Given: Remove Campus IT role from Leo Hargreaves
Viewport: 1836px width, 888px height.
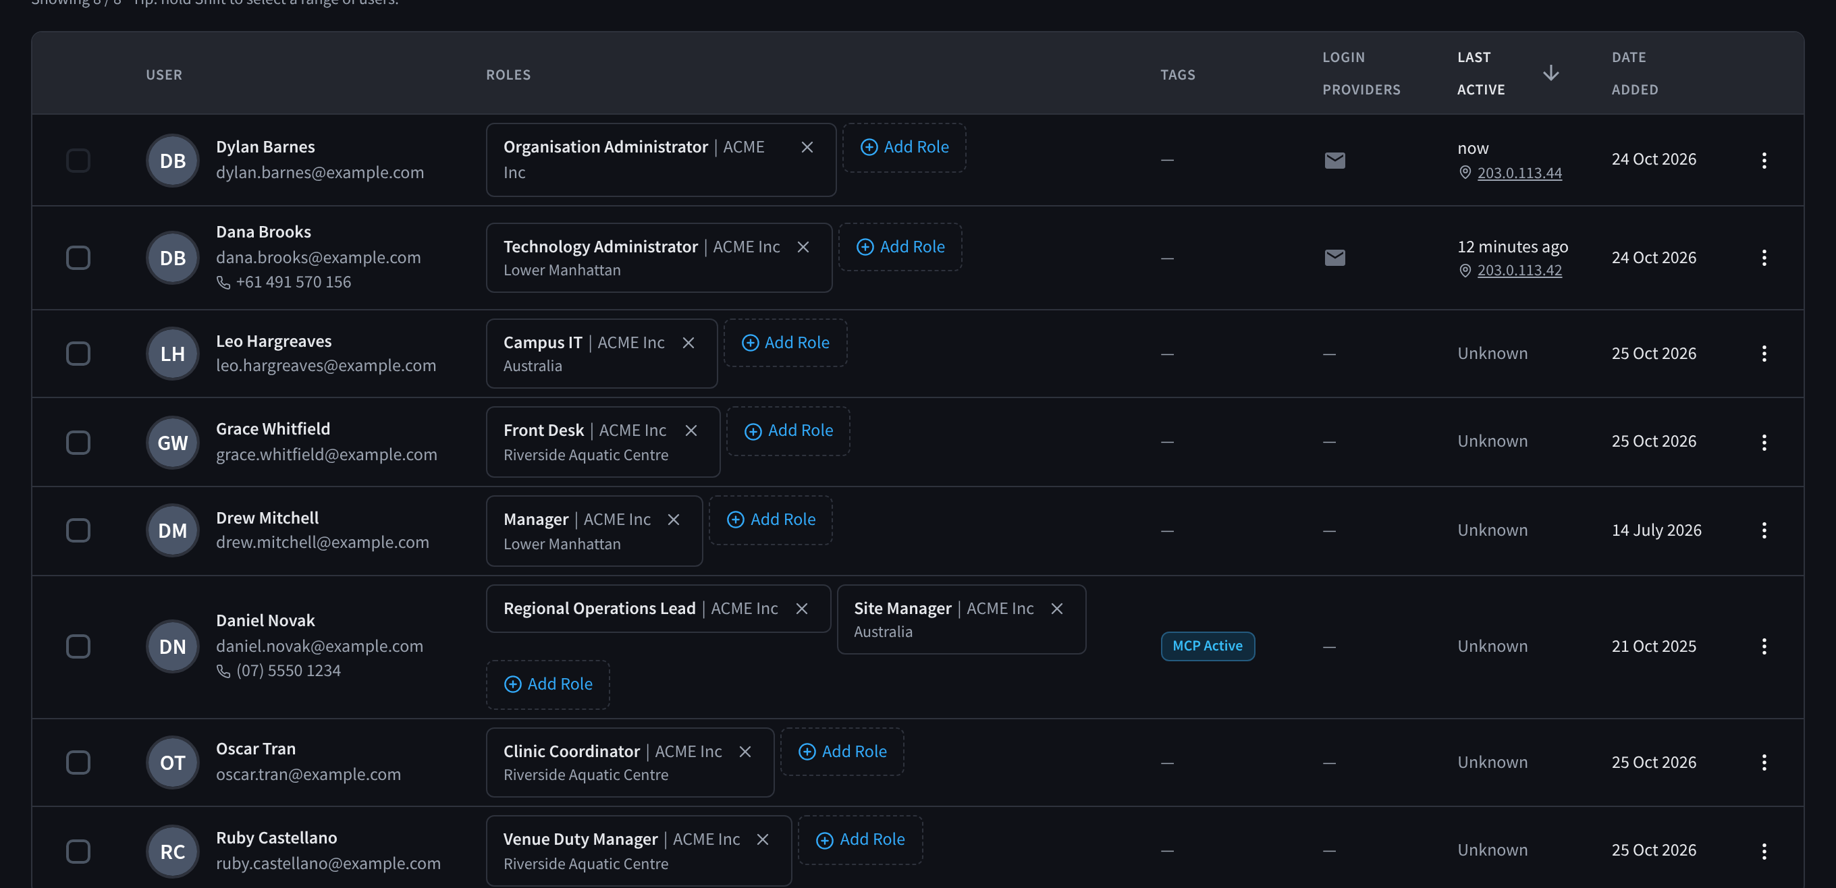Looking at the screenshot, I should click(688, 343).
